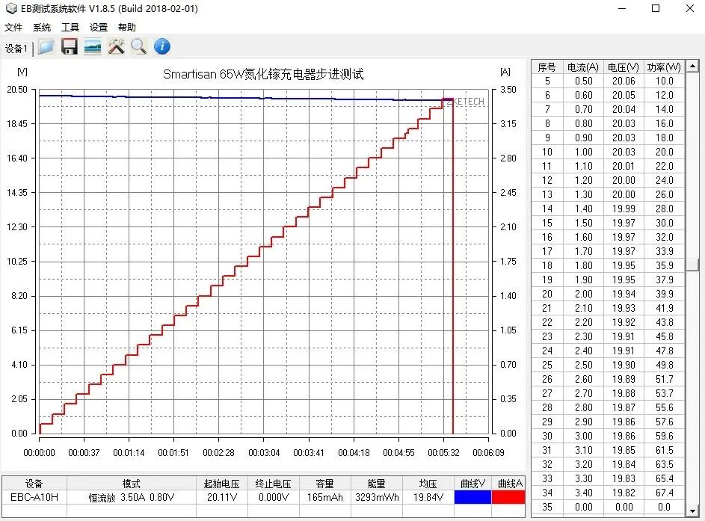Click power 65.4 in row 33

click(x=664, y=478)
